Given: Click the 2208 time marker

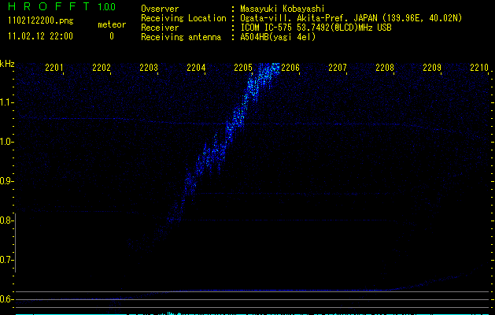Looking at the screenshot, I should 385,67.
